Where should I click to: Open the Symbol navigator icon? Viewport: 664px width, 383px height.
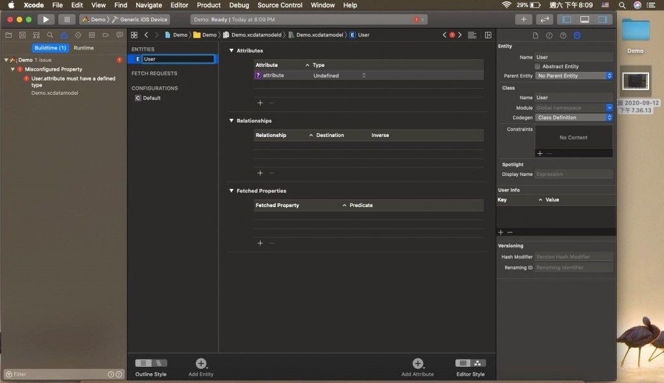36,35
